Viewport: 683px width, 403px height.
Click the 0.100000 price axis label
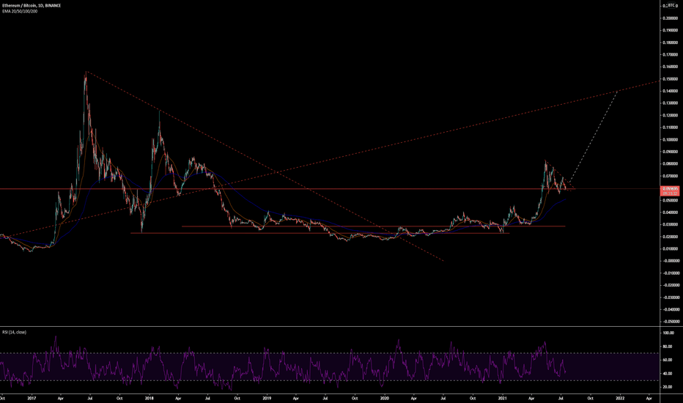(x=670, y=140)
